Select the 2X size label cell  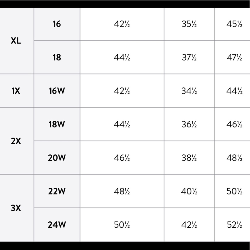tap(17, 141)
